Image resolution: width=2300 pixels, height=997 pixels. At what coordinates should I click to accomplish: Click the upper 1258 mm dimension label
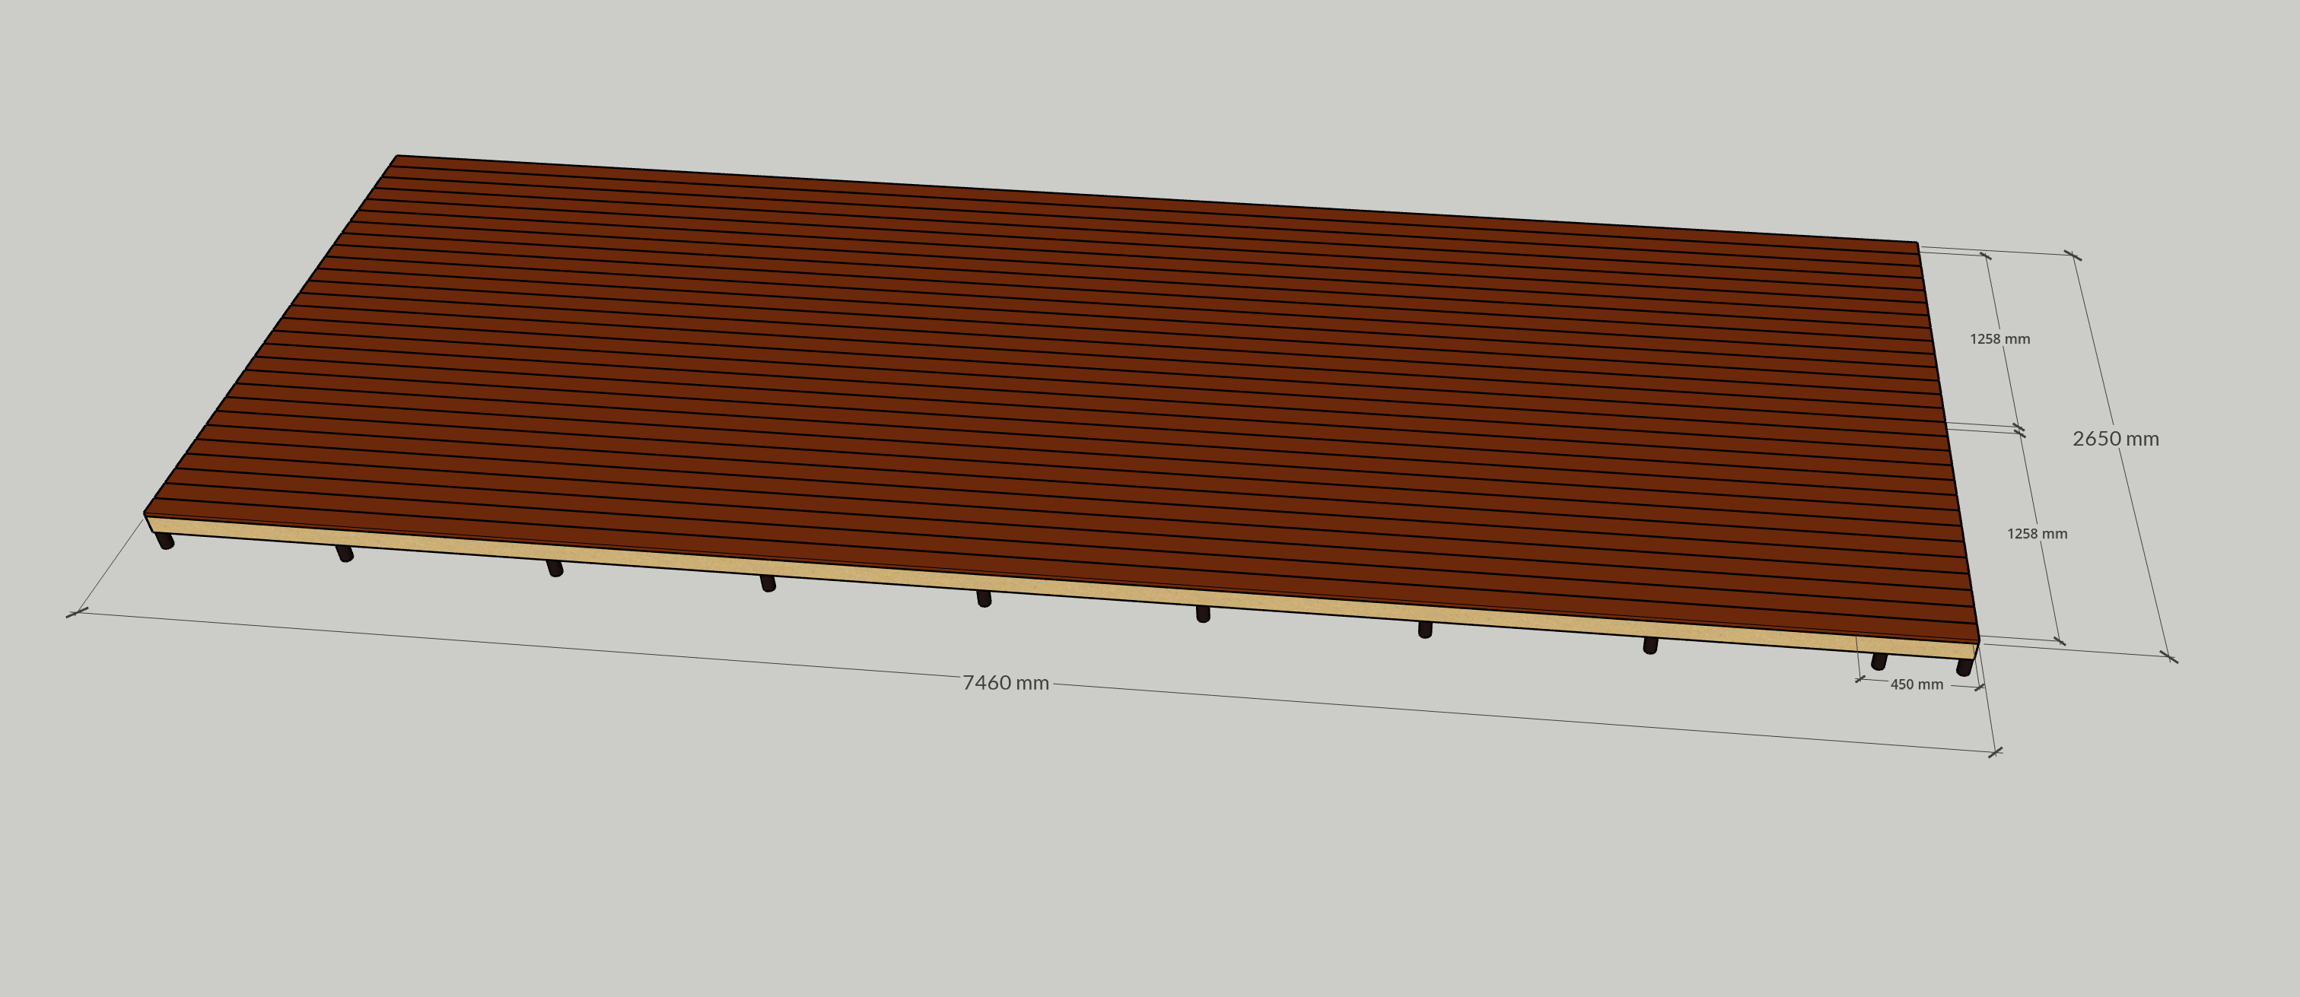click(x=2000, y=339)
